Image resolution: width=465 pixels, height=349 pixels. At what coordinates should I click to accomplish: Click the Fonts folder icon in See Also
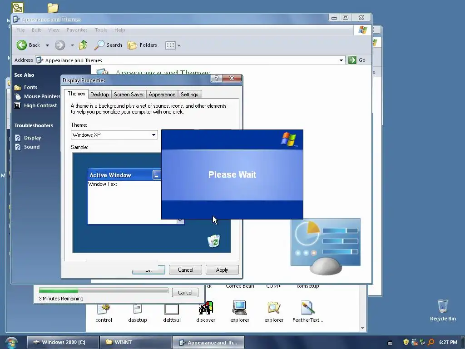(18, 87)
